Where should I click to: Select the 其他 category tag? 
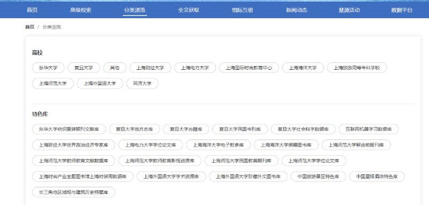(x=115, y=68)
